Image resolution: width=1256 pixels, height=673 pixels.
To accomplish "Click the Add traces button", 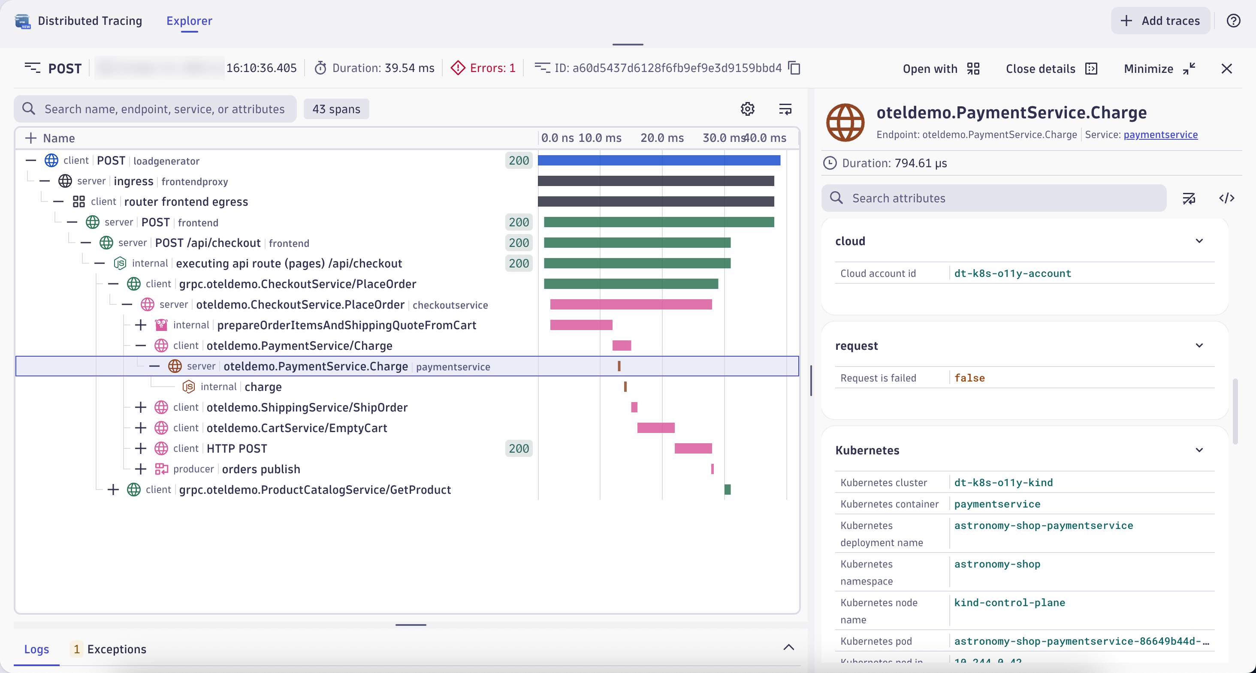I will point(1160,21).
